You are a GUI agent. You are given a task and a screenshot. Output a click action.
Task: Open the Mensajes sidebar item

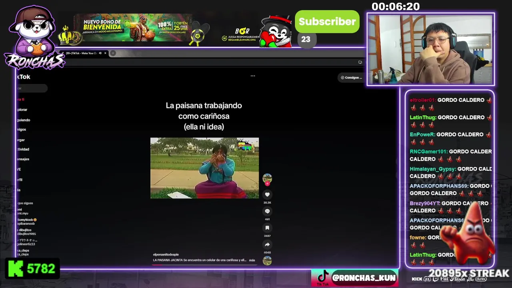pyautogui.click(x=23, y=159)
